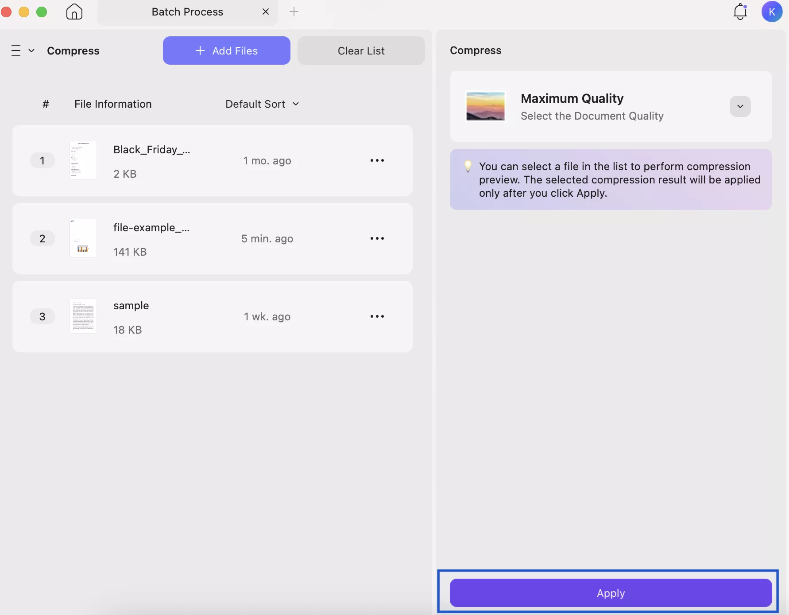The height and width of the screenshot is (615, 789).
Task: Select the Black_Friday file thumbnail
Action: 83,160
